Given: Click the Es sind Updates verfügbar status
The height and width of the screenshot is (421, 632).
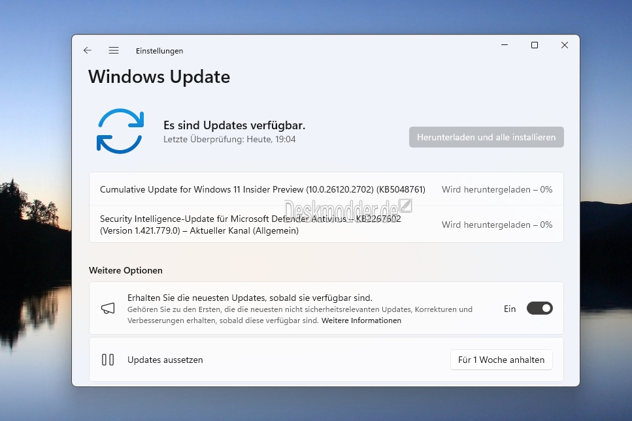Looking at the screenshot, I should tap(234, 125).
